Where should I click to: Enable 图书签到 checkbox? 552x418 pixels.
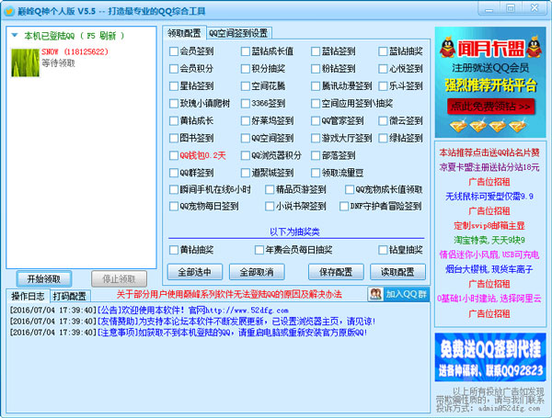click(x=174, y=138)
